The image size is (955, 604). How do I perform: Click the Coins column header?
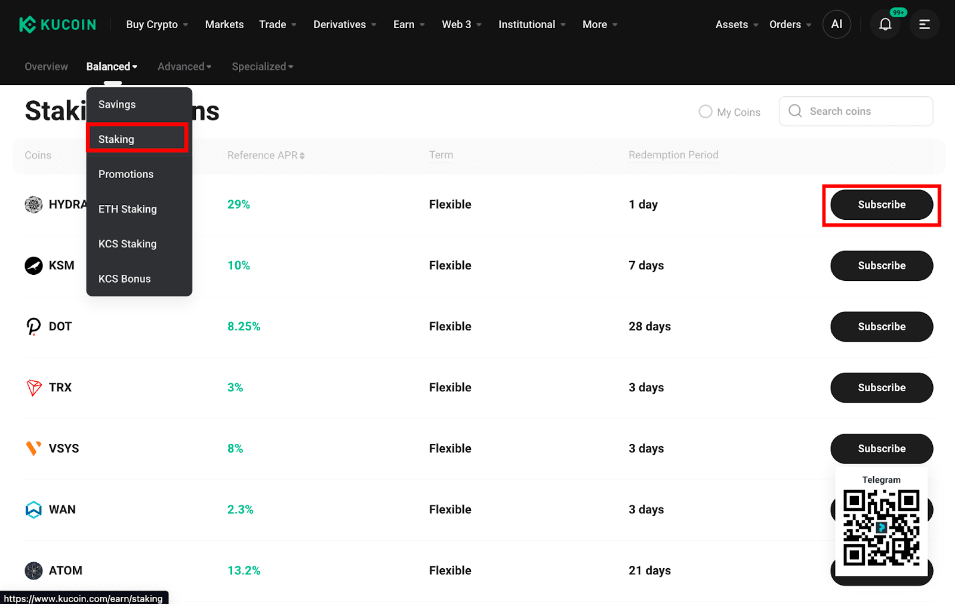coord(38,155)
